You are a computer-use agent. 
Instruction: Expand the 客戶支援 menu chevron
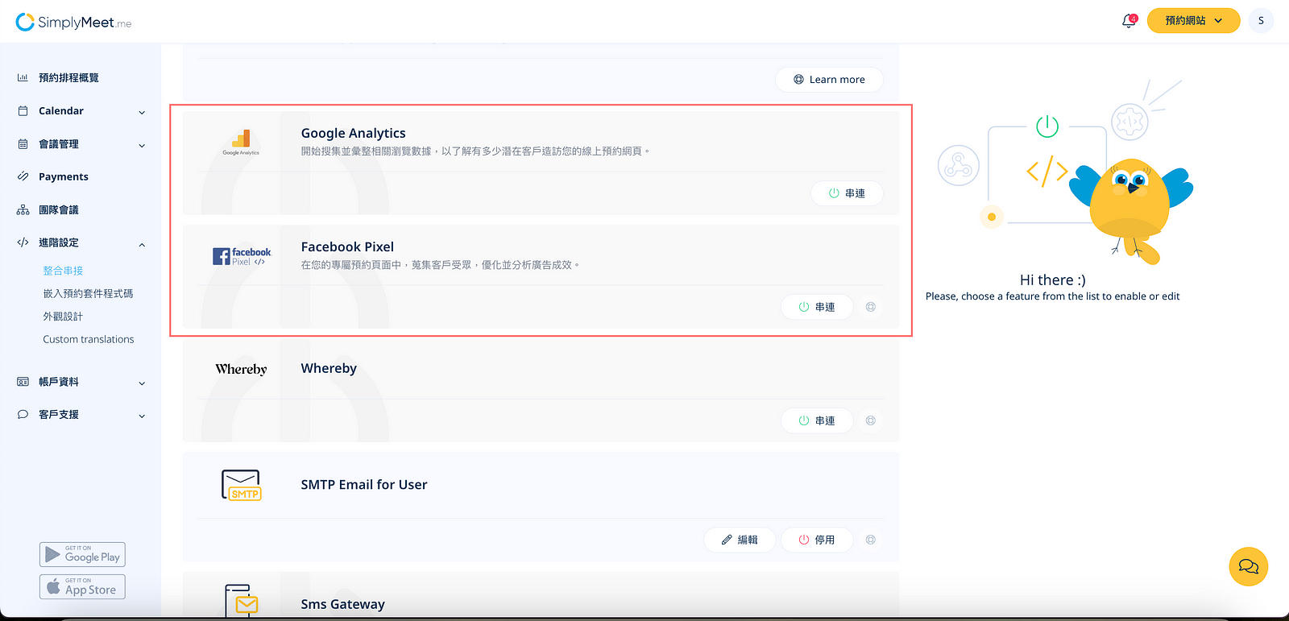pyautogui.click(x=142, y=416)
